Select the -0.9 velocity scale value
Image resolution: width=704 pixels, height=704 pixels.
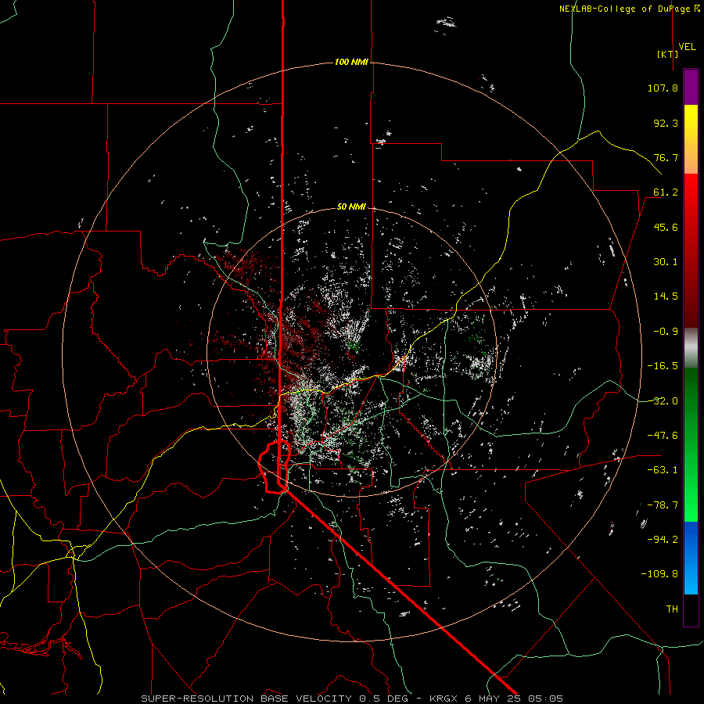tap(666, 332)
